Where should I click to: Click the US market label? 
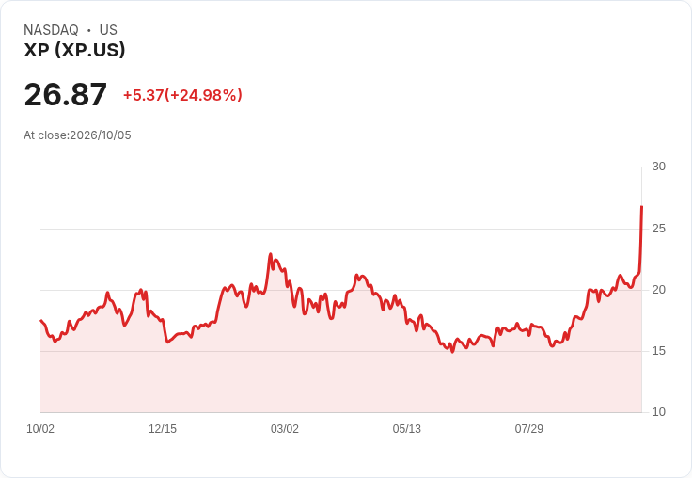click(x=108, y=30)
